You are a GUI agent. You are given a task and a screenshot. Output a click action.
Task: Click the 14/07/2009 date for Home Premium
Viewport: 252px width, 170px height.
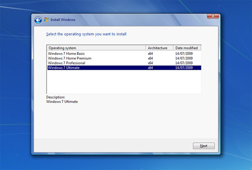click(x=184, y=58)
